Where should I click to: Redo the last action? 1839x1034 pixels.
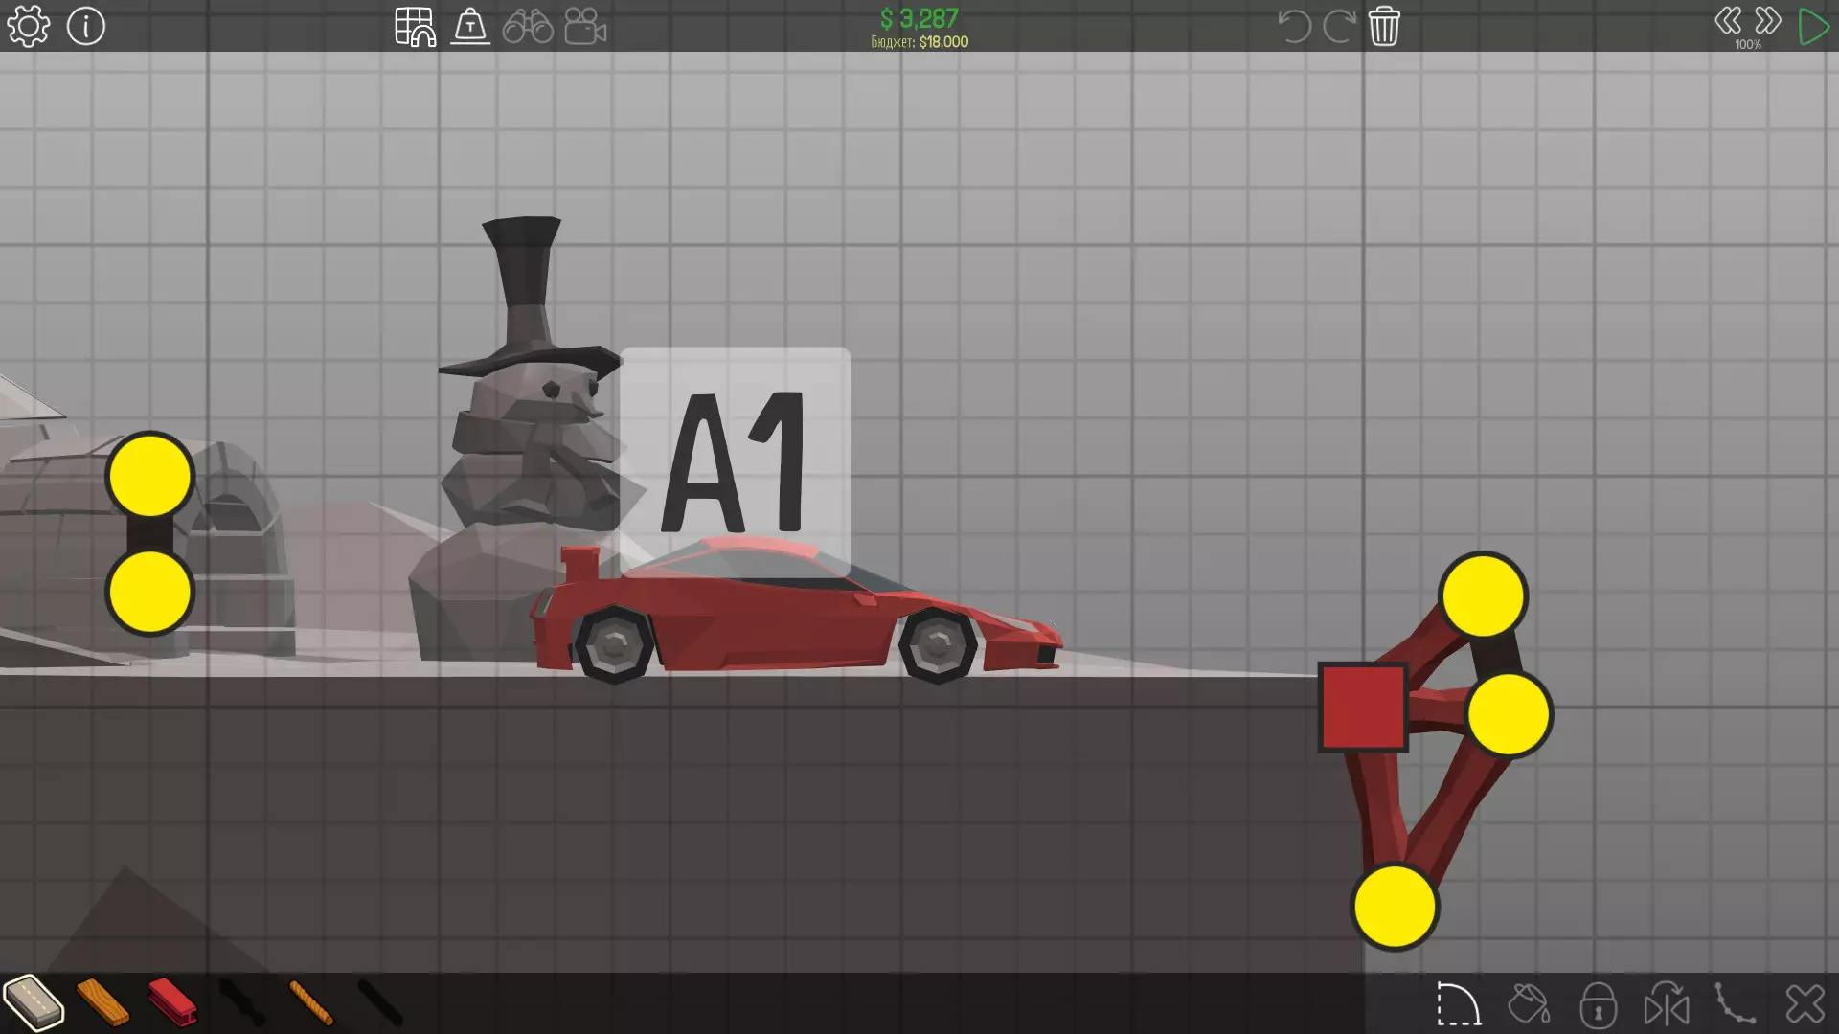tap(1339, 27)
